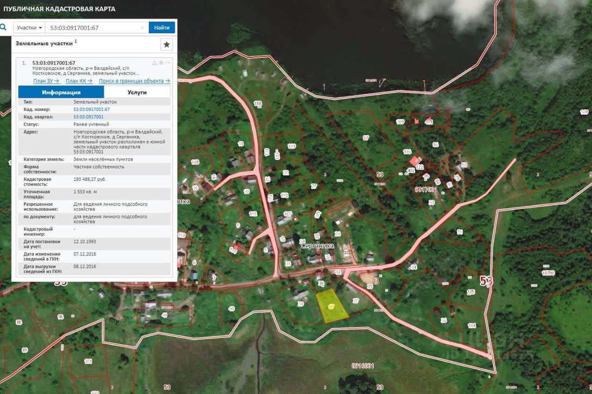Click the 0917001 quarter label on the map

pos(426,190)
